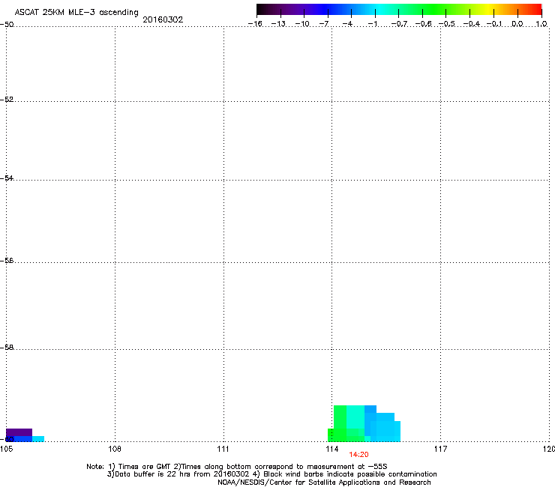Click latitude axis label -52
The width and height of the screenshot is (555, 487).
point(7,100)
